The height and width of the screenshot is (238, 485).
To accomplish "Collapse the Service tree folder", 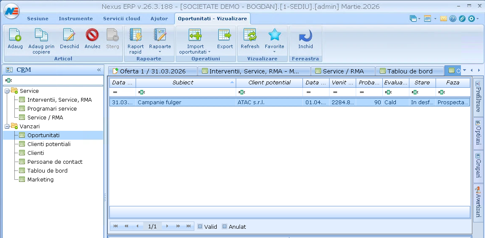I will point(7,91).
